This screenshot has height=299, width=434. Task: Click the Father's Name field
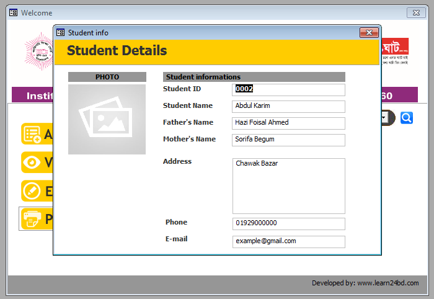tap(288, 123)
